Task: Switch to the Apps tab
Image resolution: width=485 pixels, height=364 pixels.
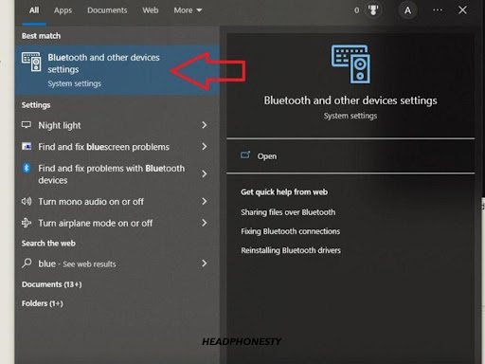Action: click(63, 10)
